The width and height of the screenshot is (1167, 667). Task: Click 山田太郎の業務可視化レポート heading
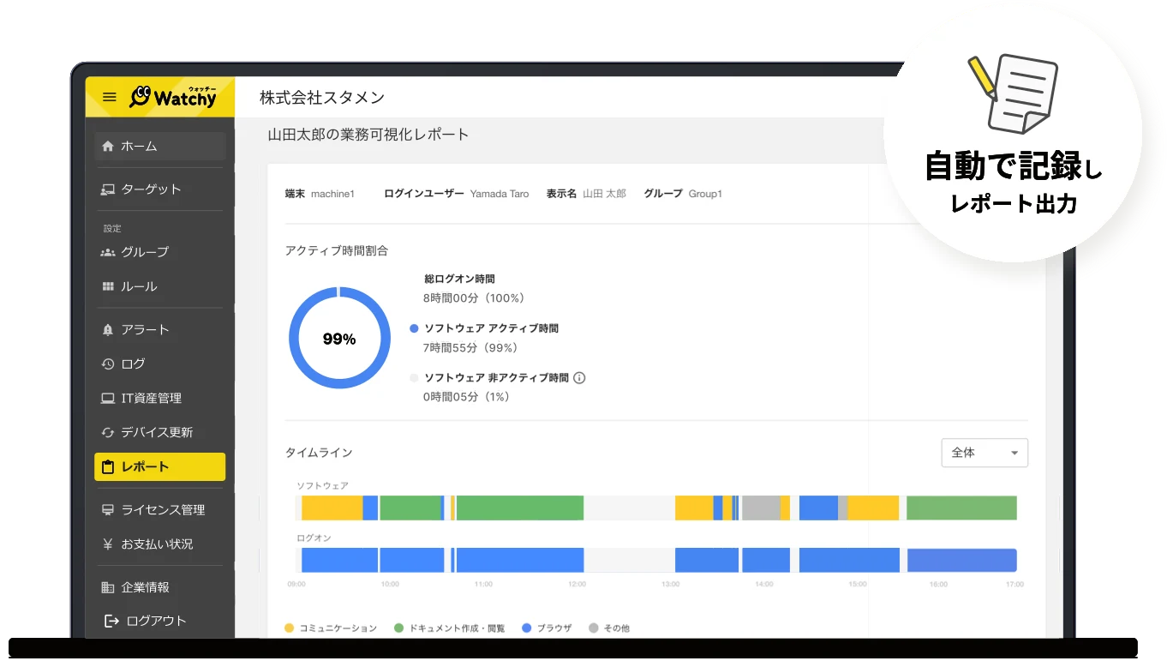(368, 135)
